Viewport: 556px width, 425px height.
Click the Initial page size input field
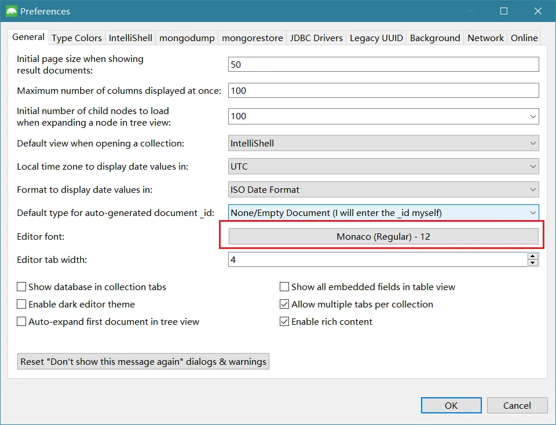pyautogui.click(x=383, y=64)
